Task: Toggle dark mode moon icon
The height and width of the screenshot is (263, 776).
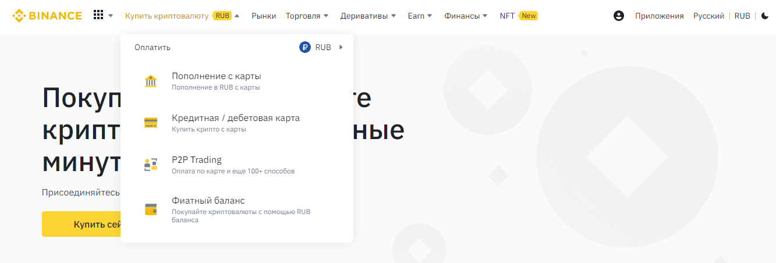Action: (x=765, y=16)
